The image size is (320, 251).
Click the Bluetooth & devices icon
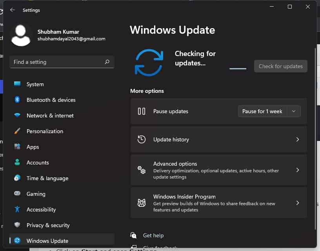[x=17, y=100]
